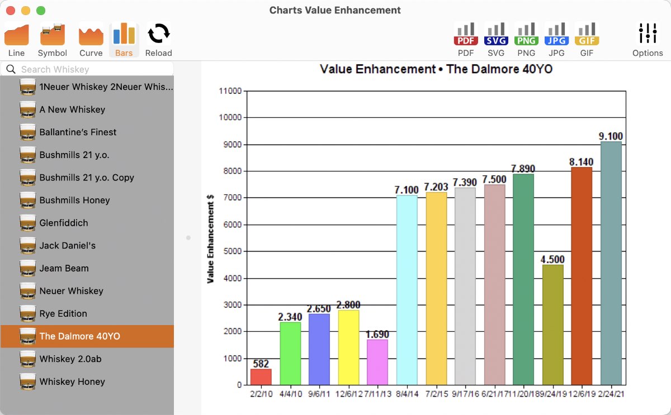
Task: Open Ballantine's Finest in the list
Action: (x=87, y=132)
